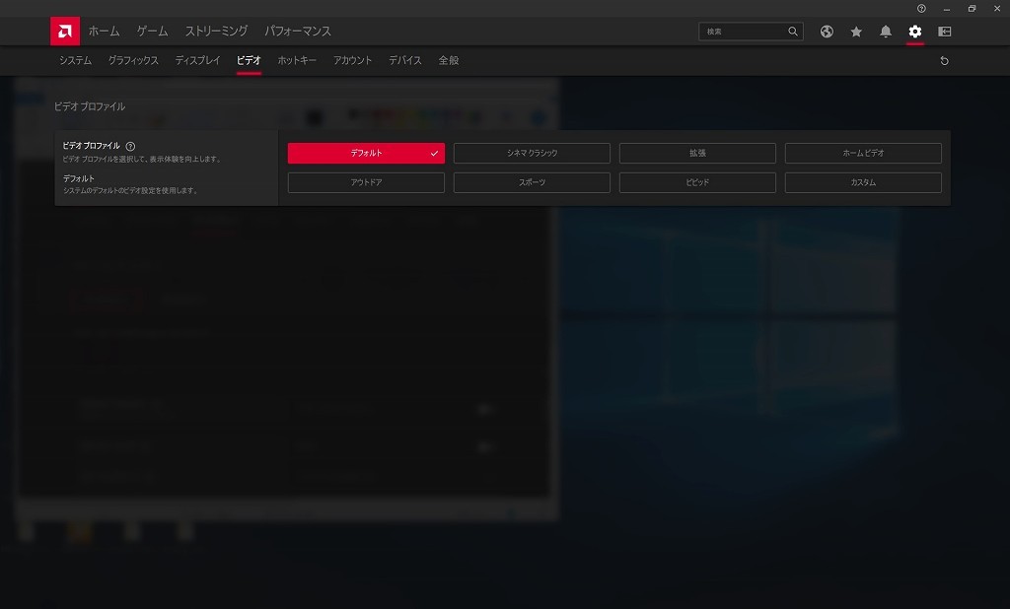Minimize the Radeon Software window

point(946,8)
